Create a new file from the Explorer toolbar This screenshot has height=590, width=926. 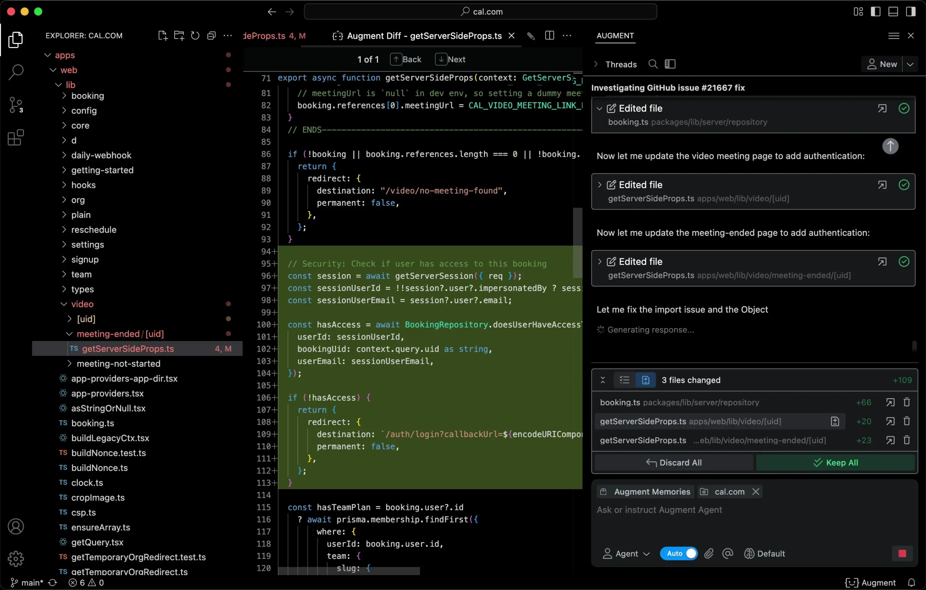163,35
